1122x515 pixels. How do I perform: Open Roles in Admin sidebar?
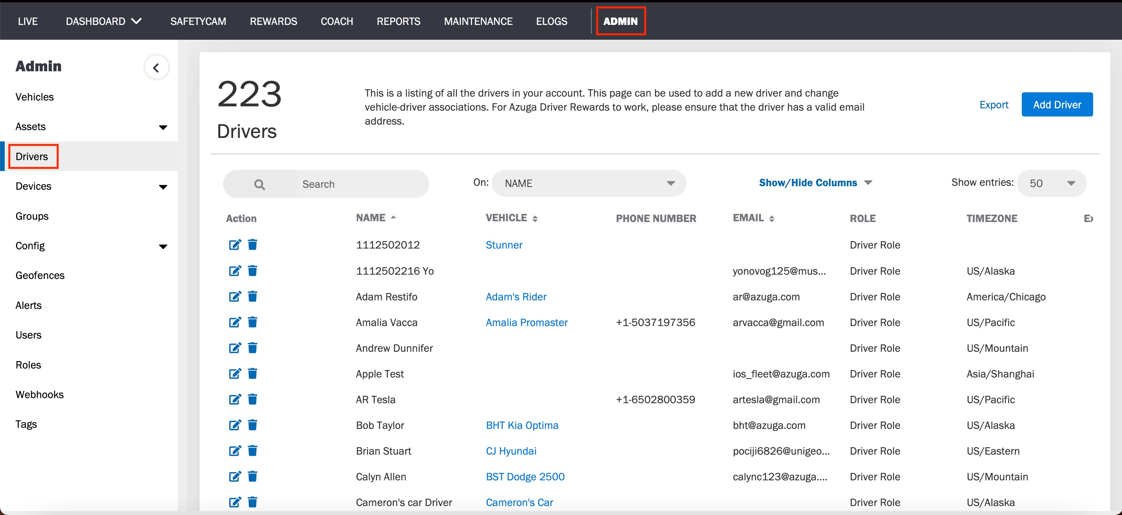coord(28,365)
